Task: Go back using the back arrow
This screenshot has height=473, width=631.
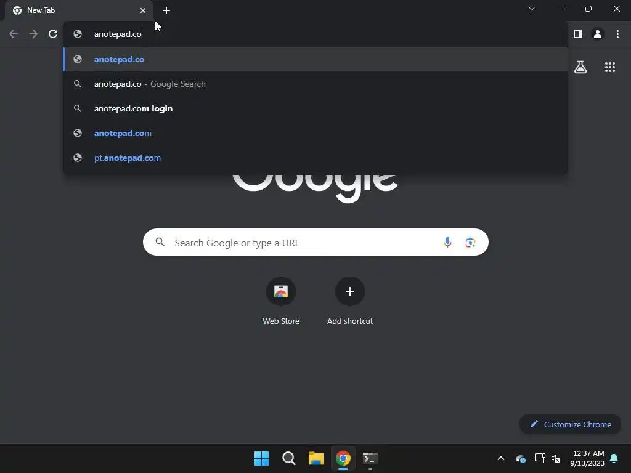Action: 14,34
